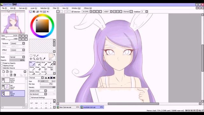The height and width of the screenshot is (115, 204).
Task: Choose the lasso selection tool
Action: (x=34, y=56)
